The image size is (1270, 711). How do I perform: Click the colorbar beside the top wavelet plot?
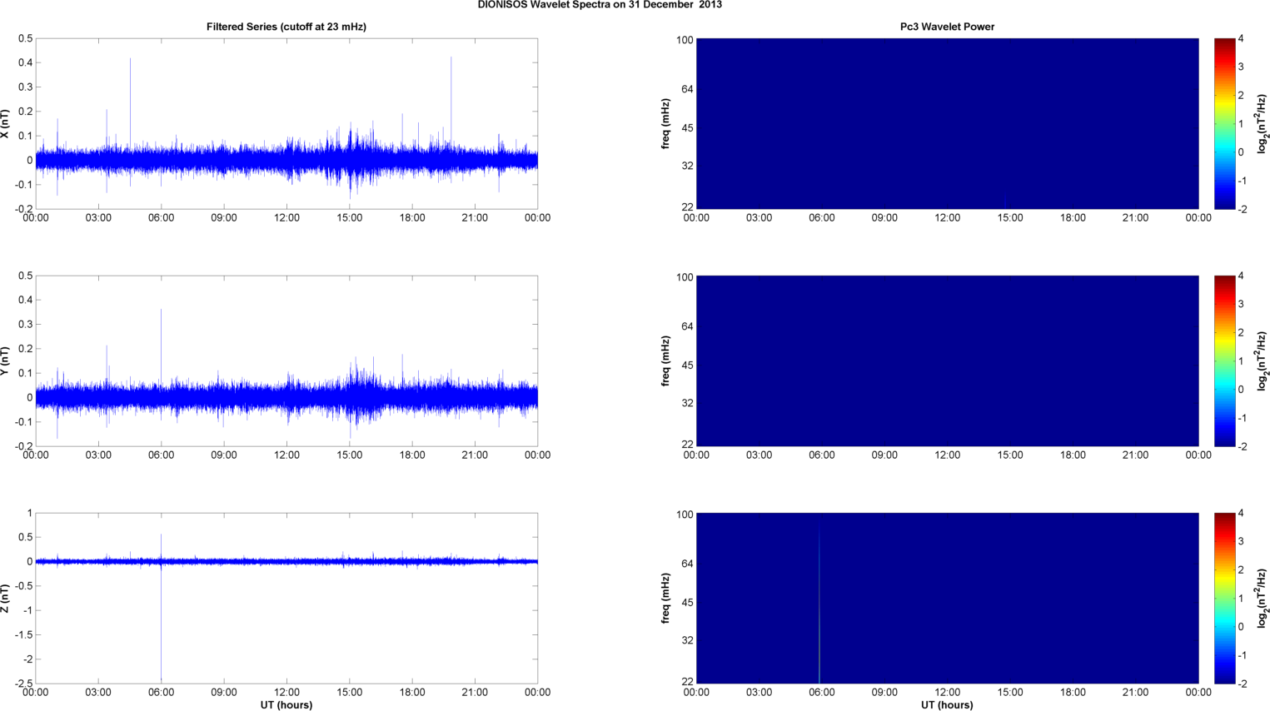1224,124
